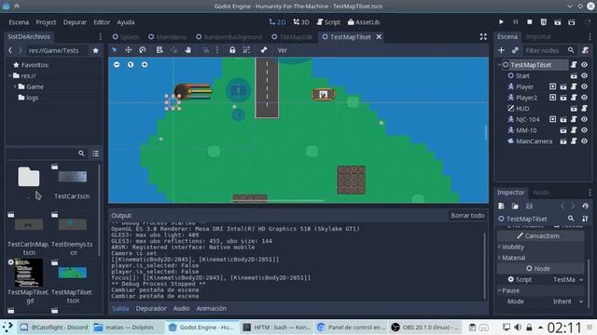Select the Move Mode tool
The height and width of the screenshot is (335, 597).
[129, 49]
